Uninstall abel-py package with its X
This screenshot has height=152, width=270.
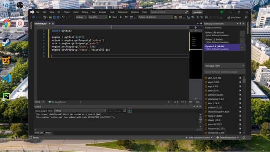click(x=240, y=78)
